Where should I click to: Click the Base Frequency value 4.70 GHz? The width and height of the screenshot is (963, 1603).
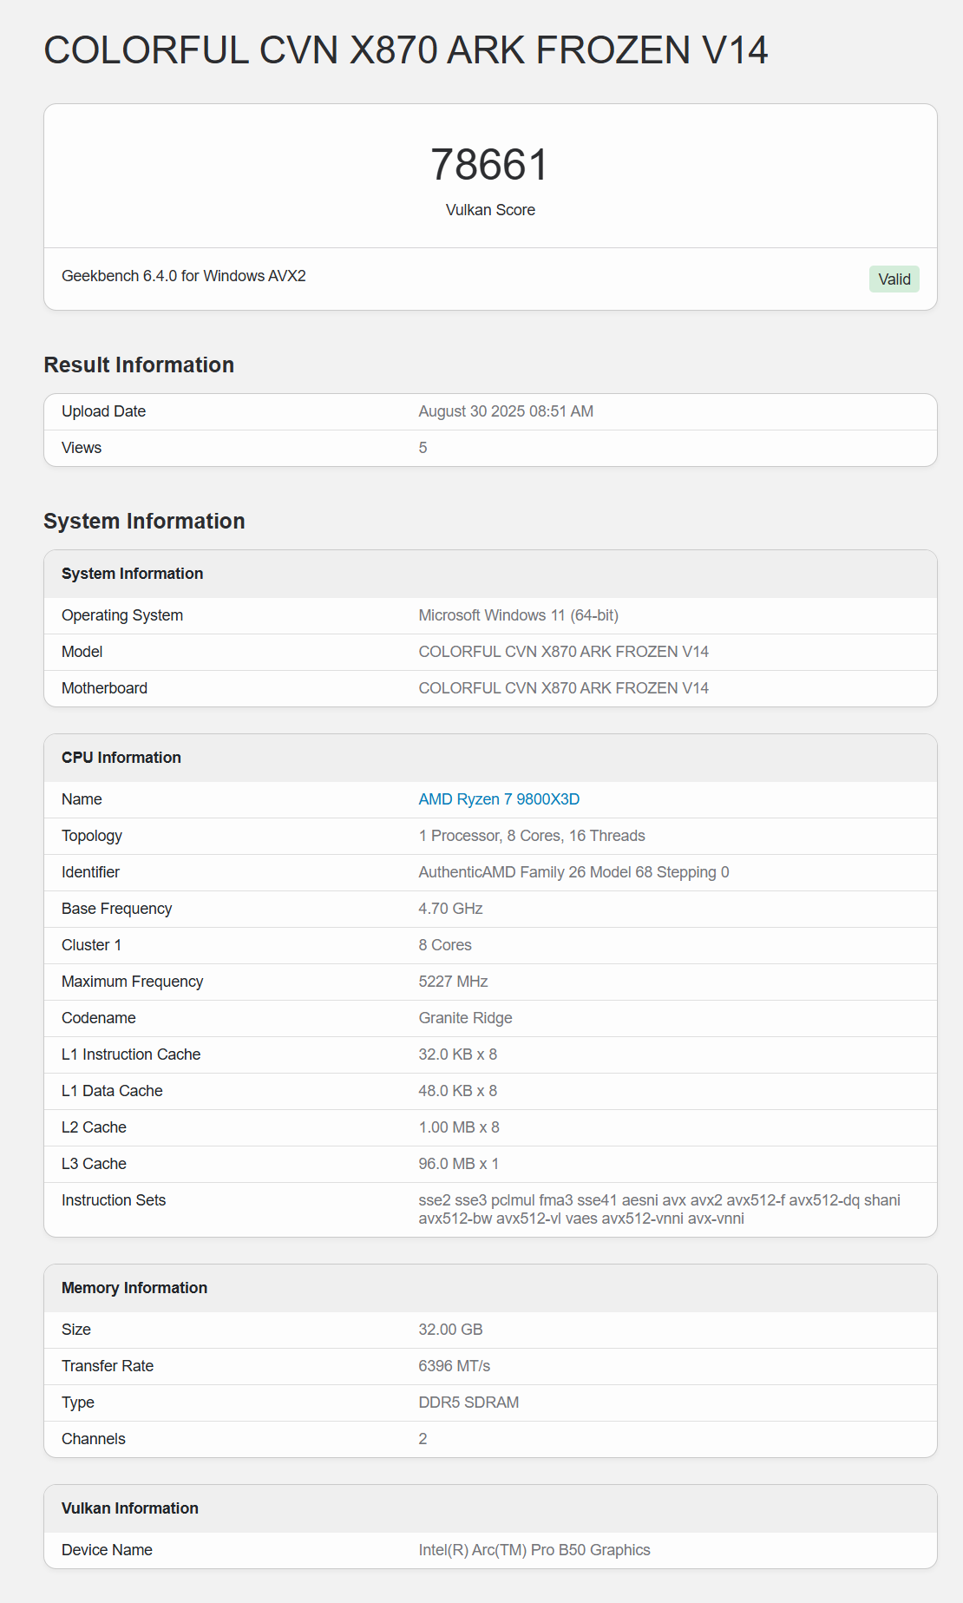coord(450,909)
